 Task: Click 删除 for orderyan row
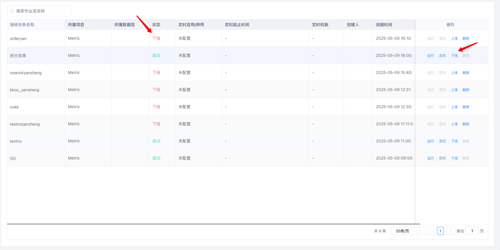pos(466,39)
